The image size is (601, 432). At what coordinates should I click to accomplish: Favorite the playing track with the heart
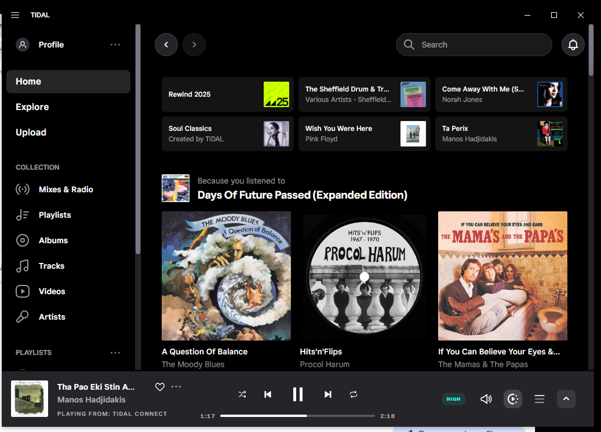click(159, 387)
